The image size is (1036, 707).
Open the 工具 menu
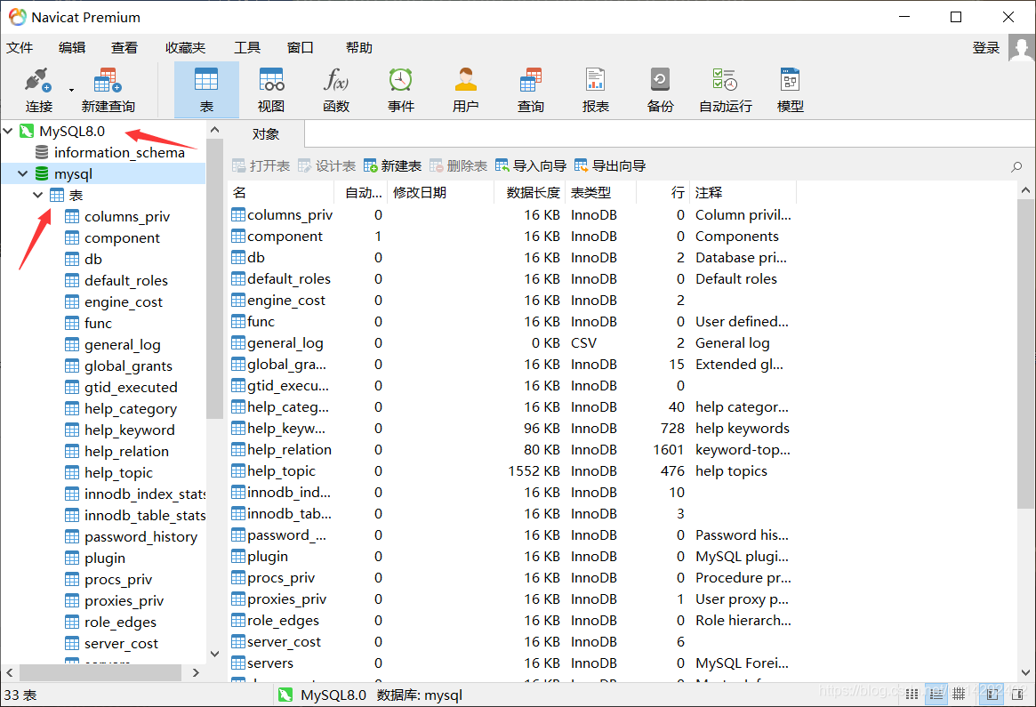(x=247, y=47)
